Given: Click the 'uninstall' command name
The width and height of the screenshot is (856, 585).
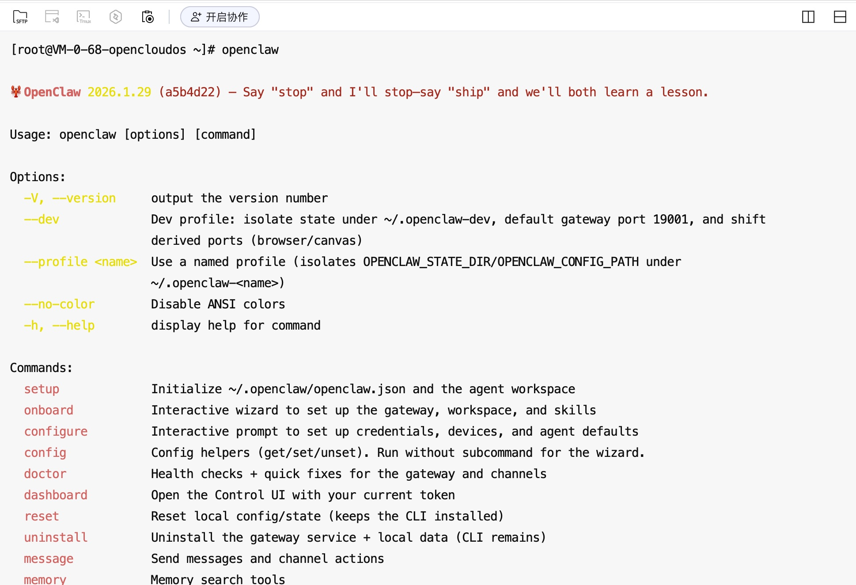Looking at the screenshot, I should tap(56, 537).
